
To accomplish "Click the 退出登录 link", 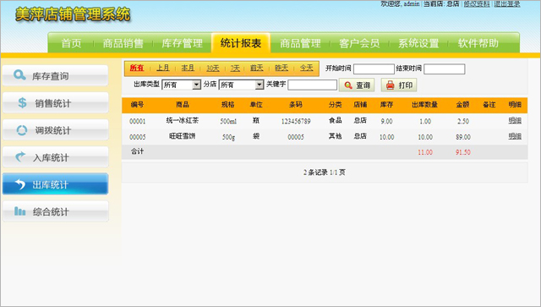I will (507, 3).
